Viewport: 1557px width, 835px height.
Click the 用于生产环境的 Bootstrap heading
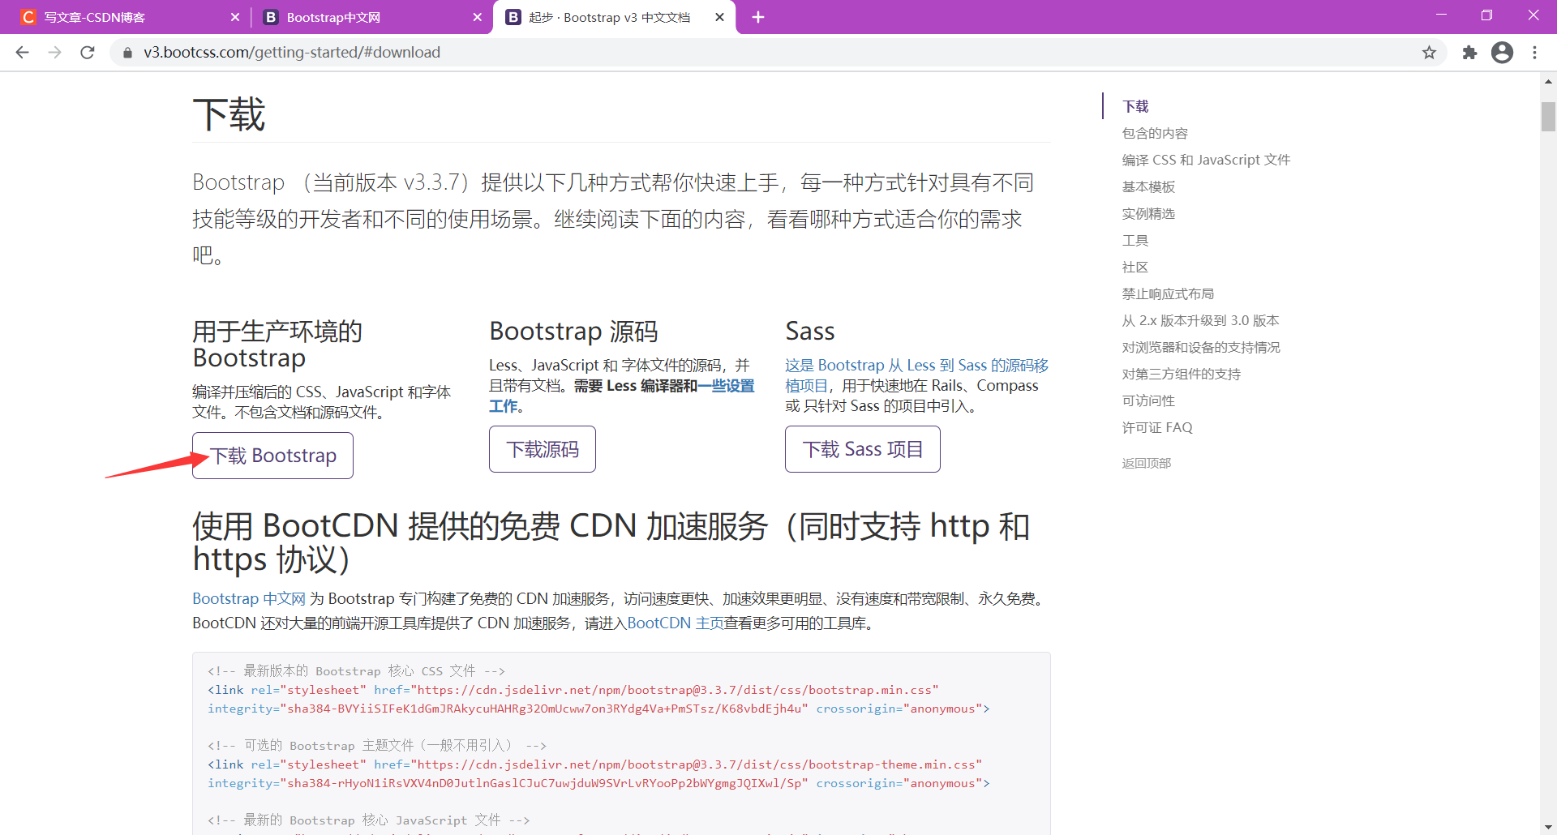(277, 345)
